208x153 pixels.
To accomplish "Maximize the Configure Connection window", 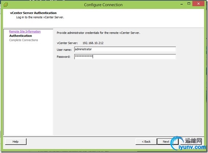I will 189,4.
